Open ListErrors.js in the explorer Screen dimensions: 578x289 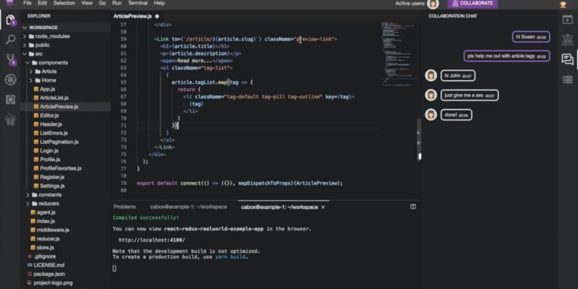tap(53, 133)
